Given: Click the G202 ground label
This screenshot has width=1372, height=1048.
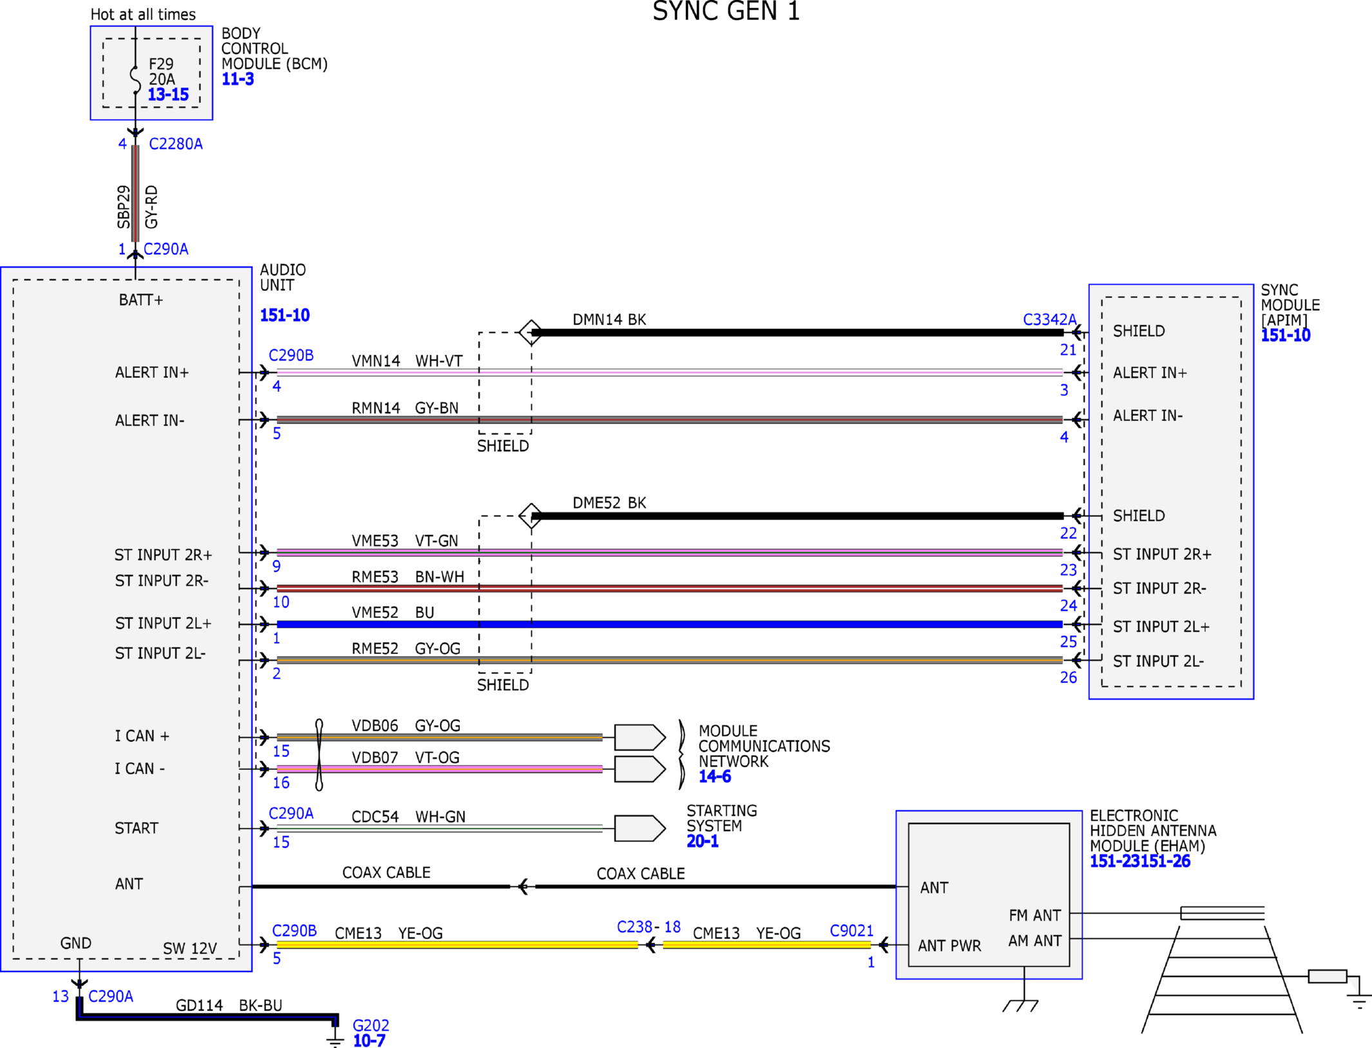Looking at the screenshot, I should coord(370,1025).
